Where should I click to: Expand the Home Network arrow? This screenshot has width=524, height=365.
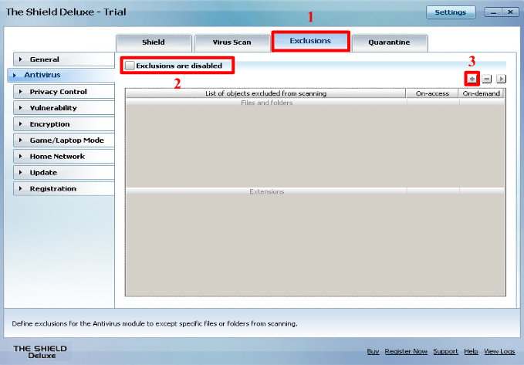[x=21, y=156]
